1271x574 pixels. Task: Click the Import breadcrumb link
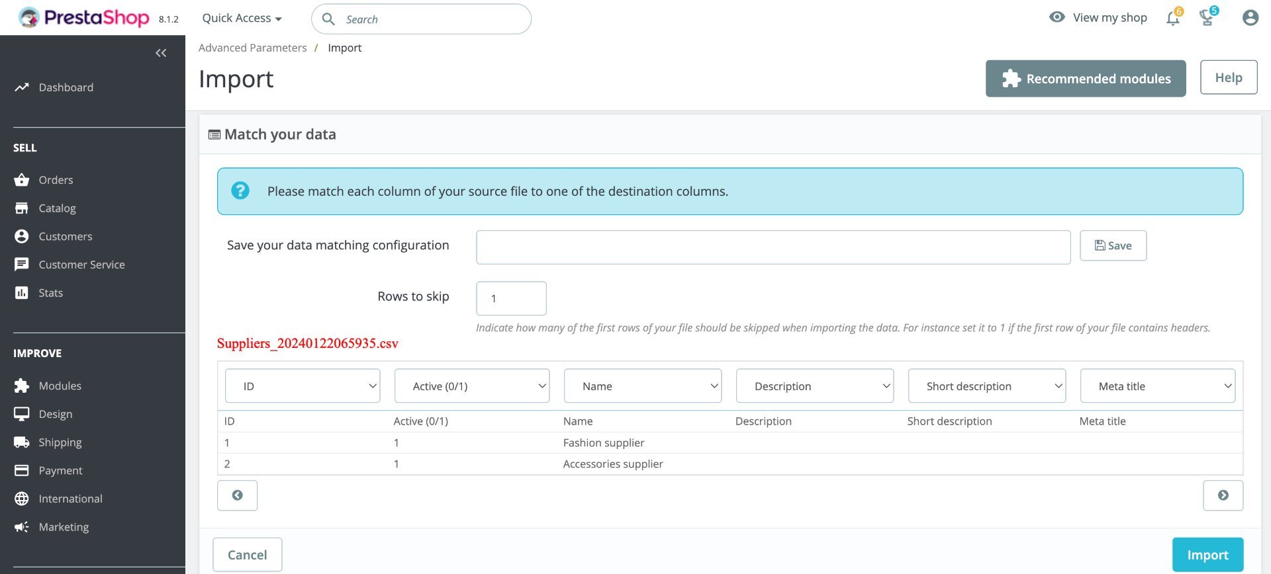pyautogui.click(x=345, y=48)
